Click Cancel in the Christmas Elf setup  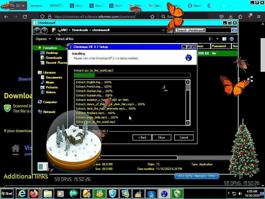click(x=184, y=137)
